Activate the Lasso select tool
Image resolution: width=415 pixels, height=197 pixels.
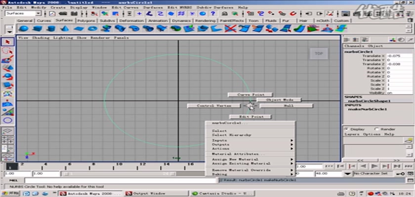8,51
